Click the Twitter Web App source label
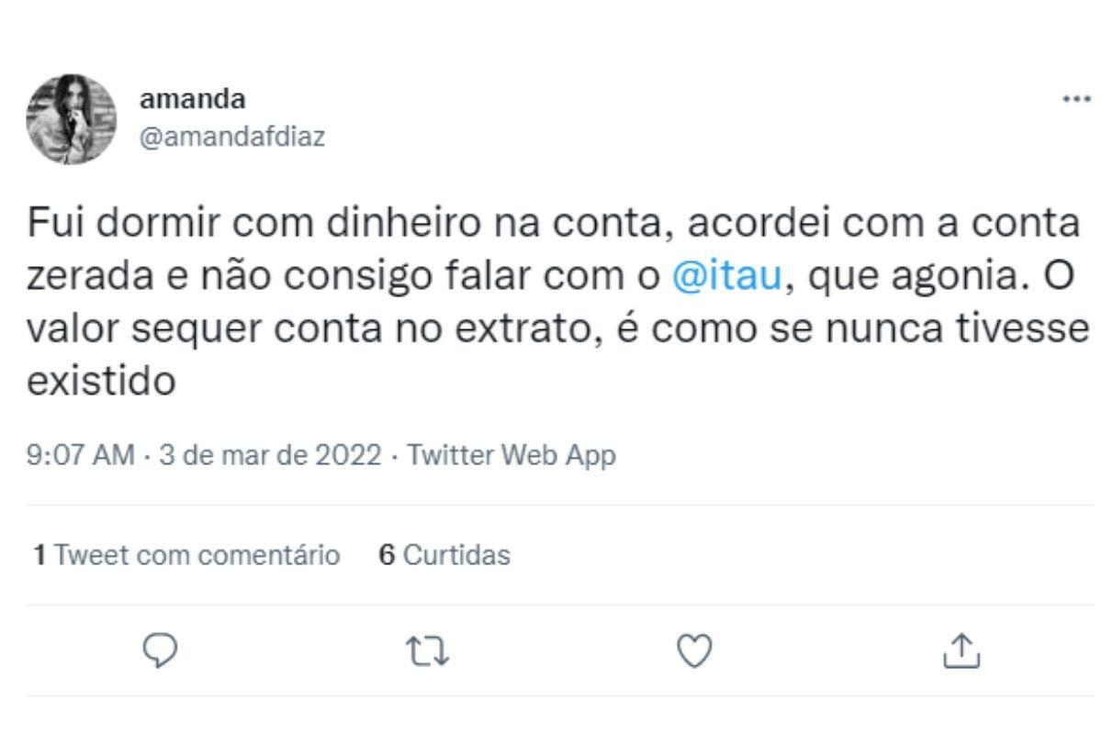 [x=511, y=455]
